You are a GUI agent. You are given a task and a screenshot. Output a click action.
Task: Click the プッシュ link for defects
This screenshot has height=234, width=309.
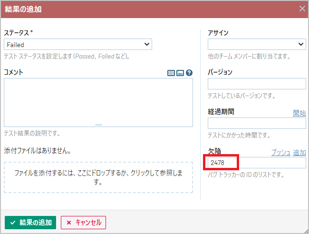(281, 153)
